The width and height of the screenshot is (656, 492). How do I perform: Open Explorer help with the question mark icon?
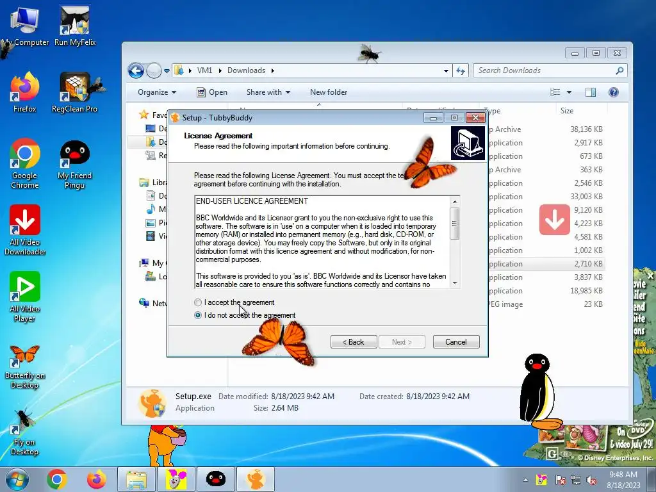tap(613, 92)
